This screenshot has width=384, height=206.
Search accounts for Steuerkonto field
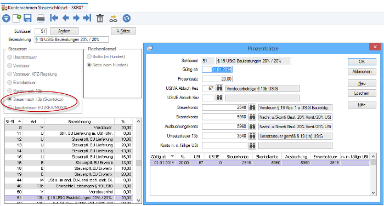[252, 107]
